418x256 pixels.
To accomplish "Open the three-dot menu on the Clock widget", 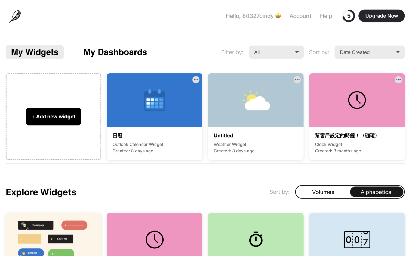I will 398,80.
